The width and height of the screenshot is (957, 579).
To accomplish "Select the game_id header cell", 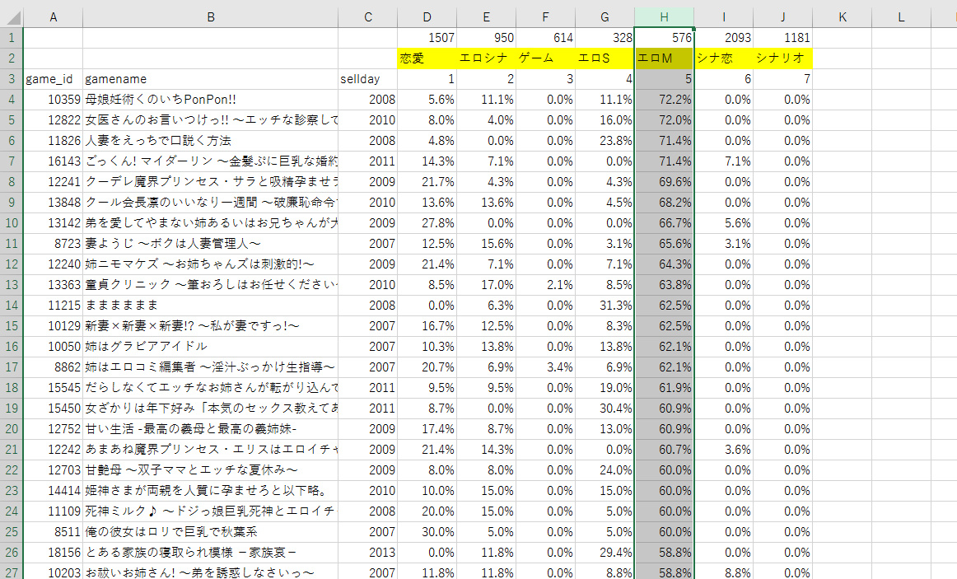I will pos(54,79).
